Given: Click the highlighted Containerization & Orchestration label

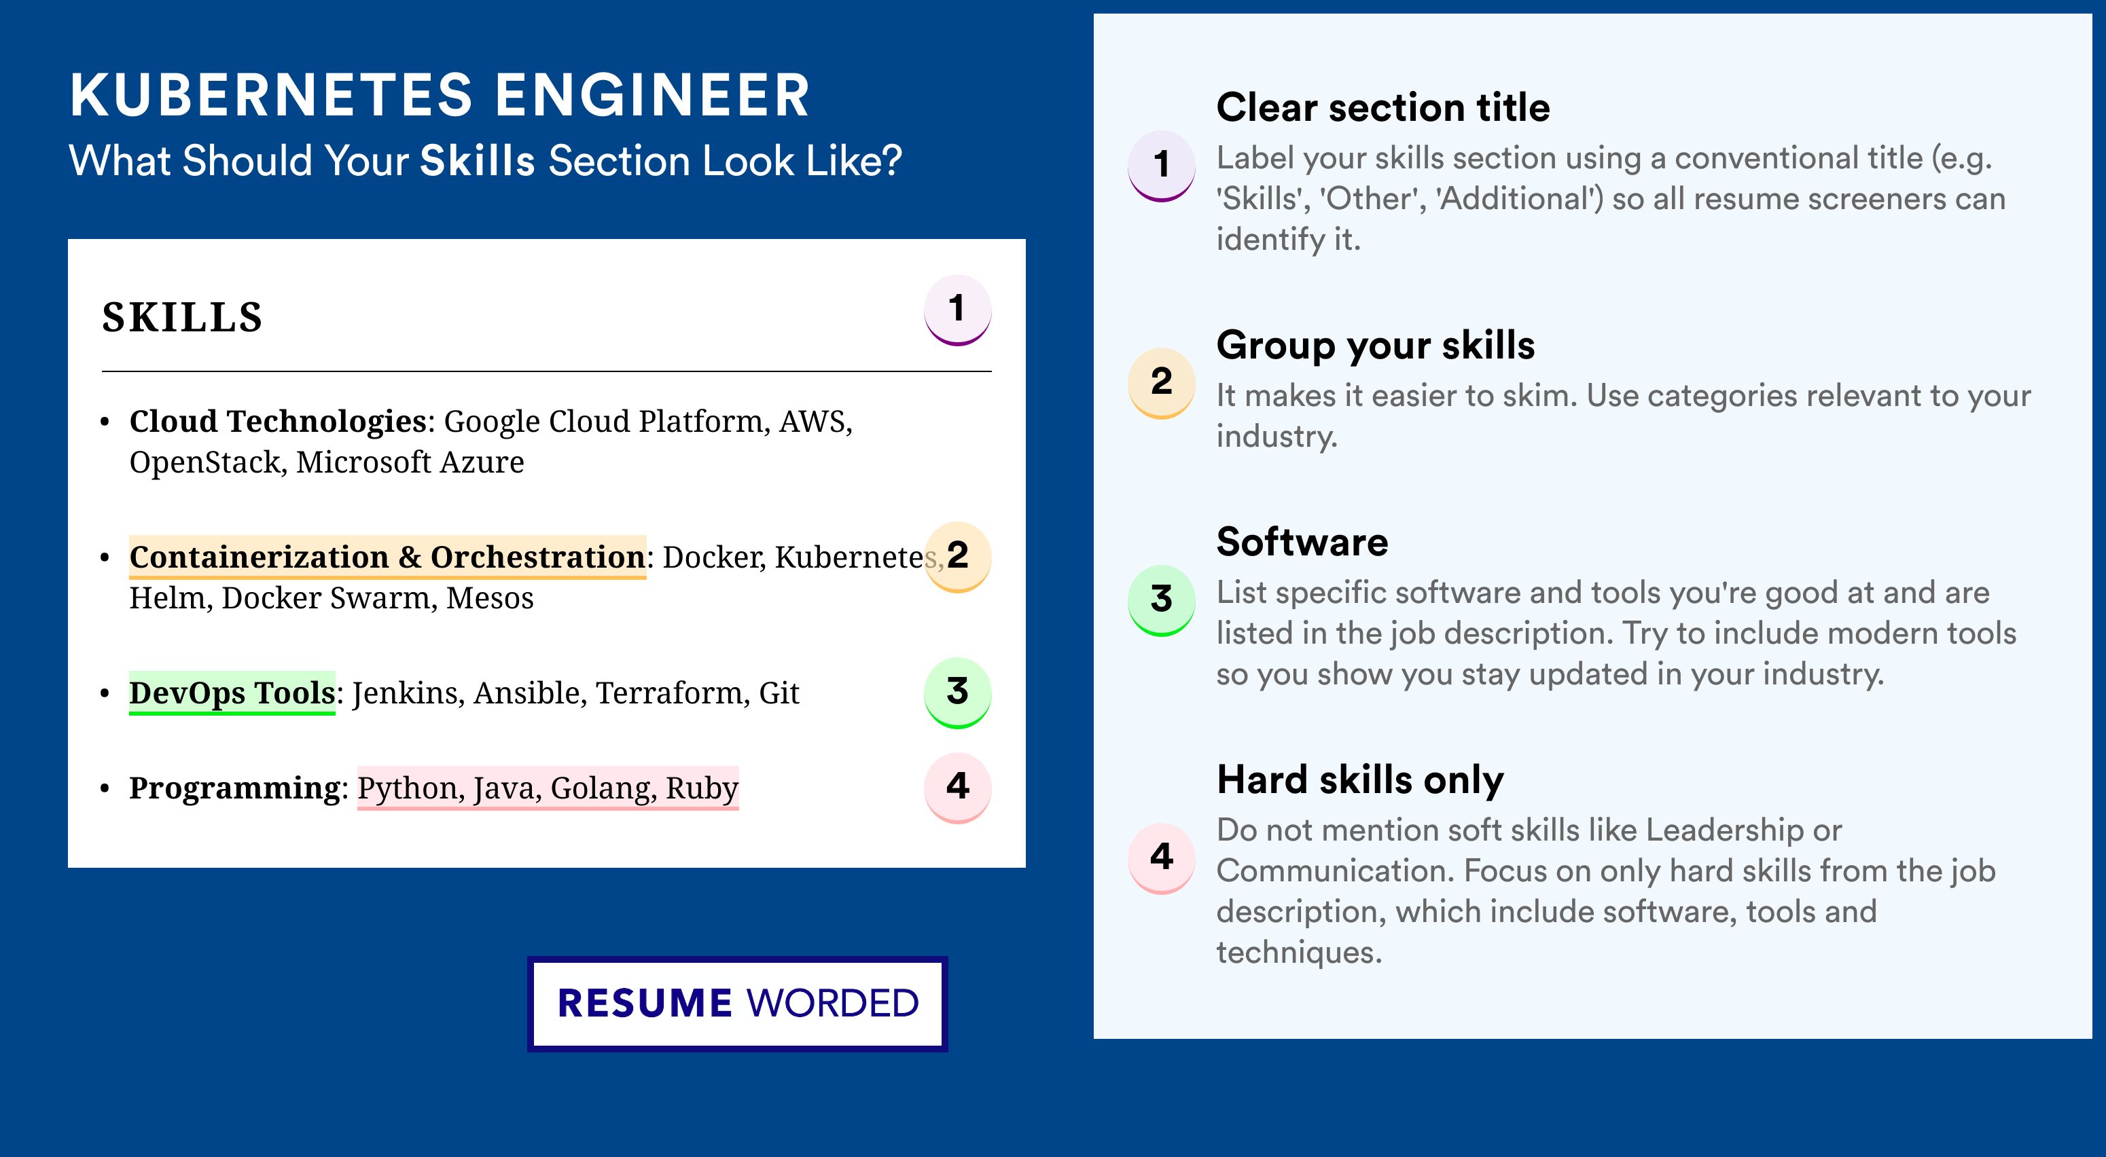Looking at the screenshot, I should click(387, 557).
